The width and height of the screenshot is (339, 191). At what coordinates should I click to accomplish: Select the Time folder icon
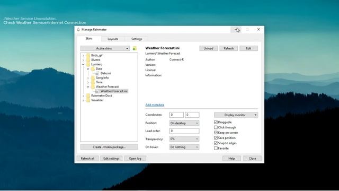pyautogui.click(x=93, y=82)
